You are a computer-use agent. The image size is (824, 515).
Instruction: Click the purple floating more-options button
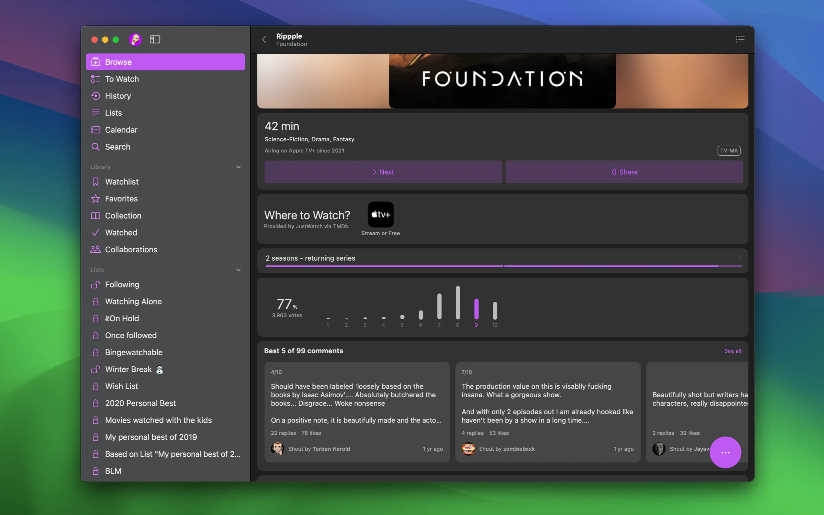[x=725, y=452]
